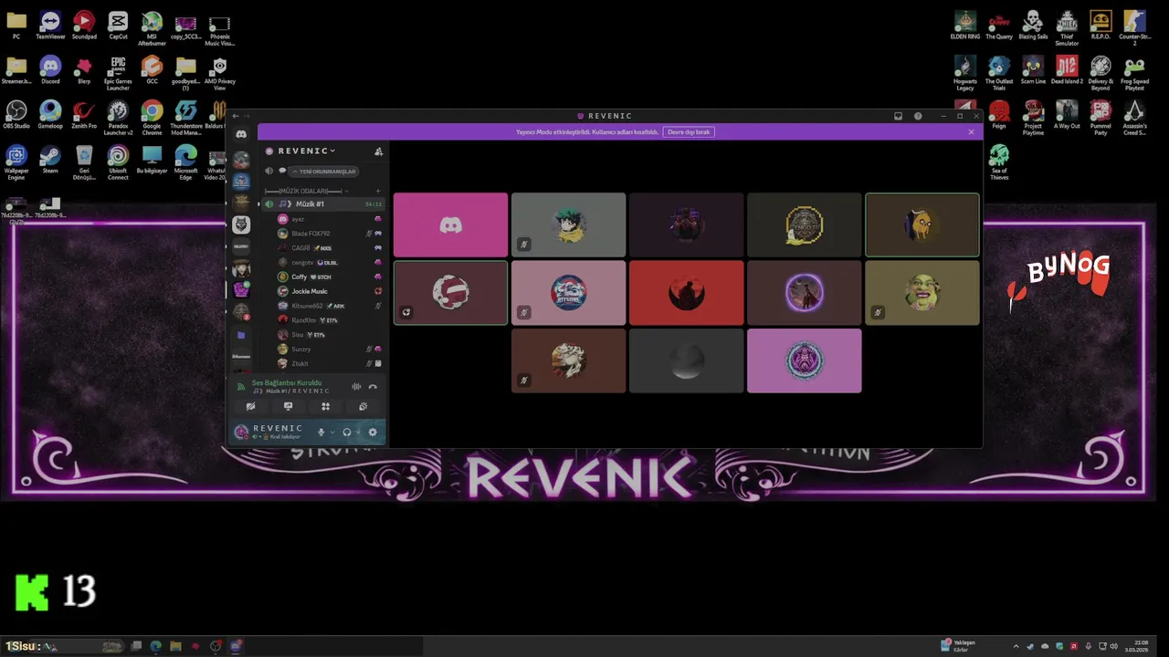Open Discord direct messages home icon
The height and width of the screenshot is (657, 1169).
[x=241, y=134]
